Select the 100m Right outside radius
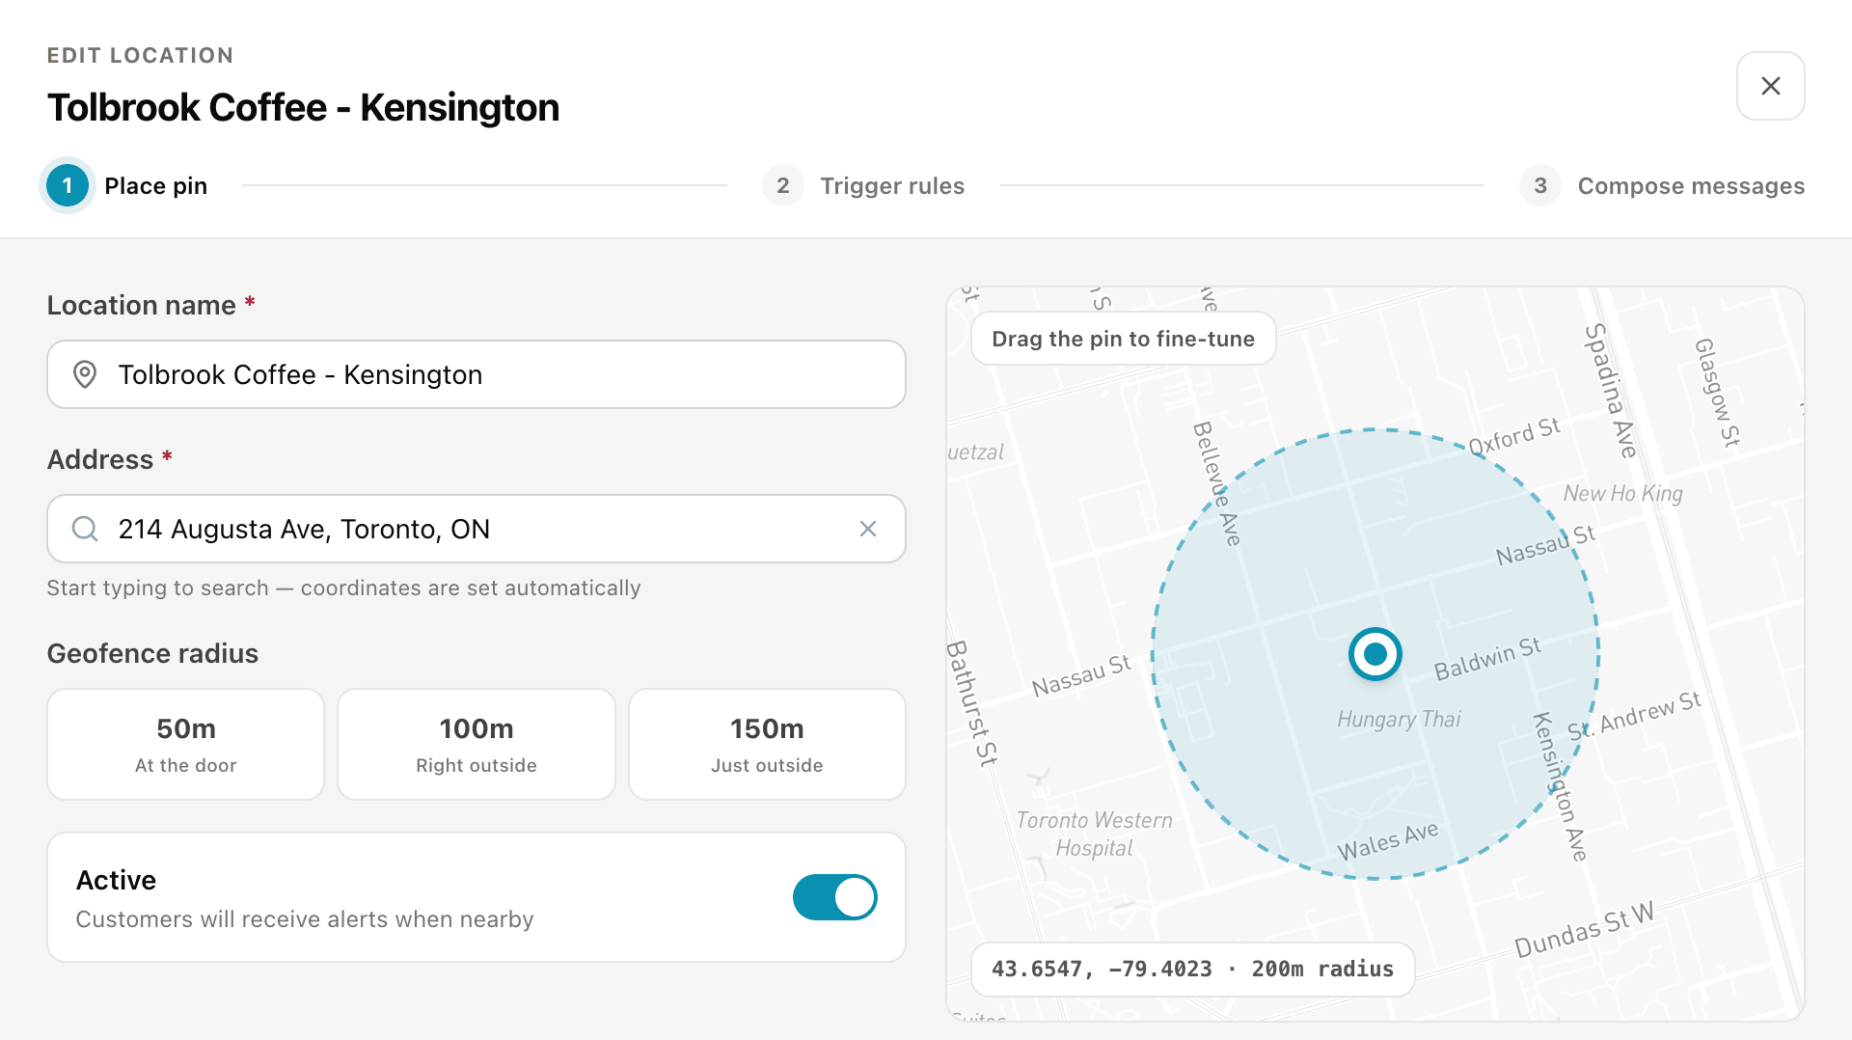The image size is (1852, 1040). (477, 744)
